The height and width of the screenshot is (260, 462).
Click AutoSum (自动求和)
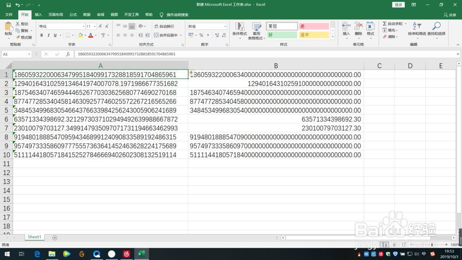tap(393, 24)
